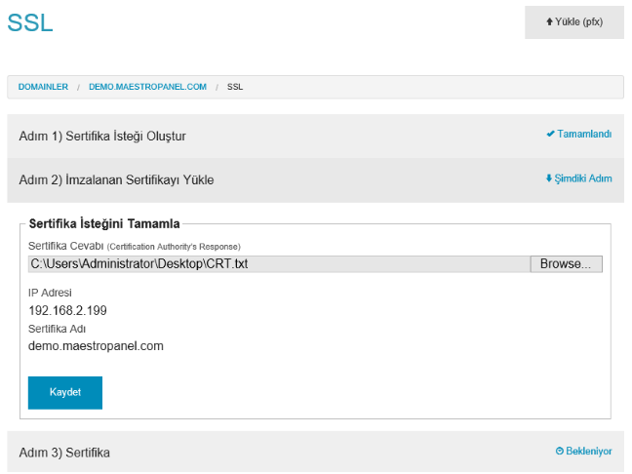Collapse the Adım 2 İmzalanan Sertifikayı Yükle section
The image size is (632, 474).
click(x=316, y=180)
